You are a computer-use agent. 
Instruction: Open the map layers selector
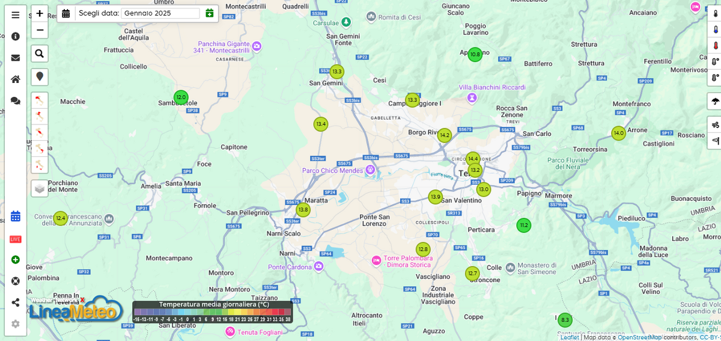[40, 188]
